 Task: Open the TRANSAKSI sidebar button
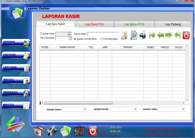[x=16, y=93]
